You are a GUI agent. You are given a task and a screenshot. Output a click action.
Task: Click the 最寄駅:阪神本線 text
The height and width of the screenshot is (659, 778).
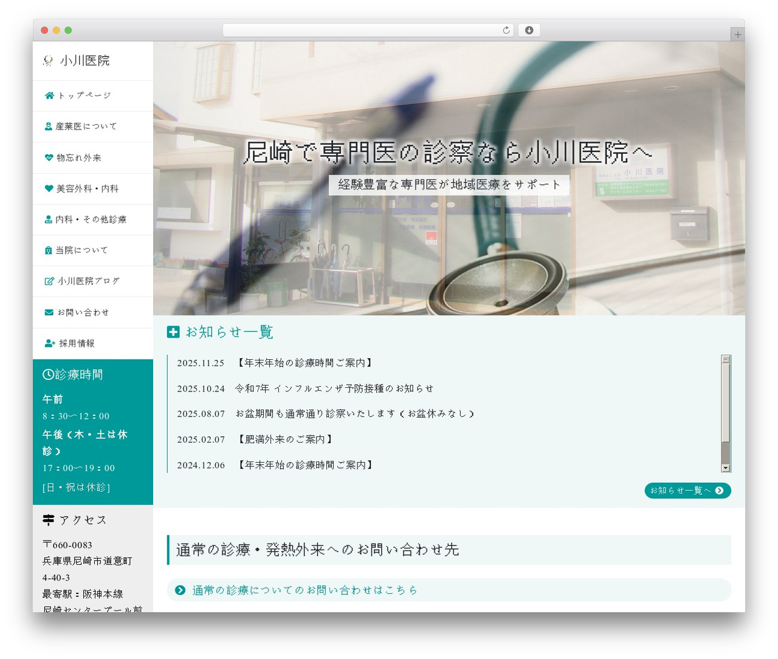[x=83, y=594]
